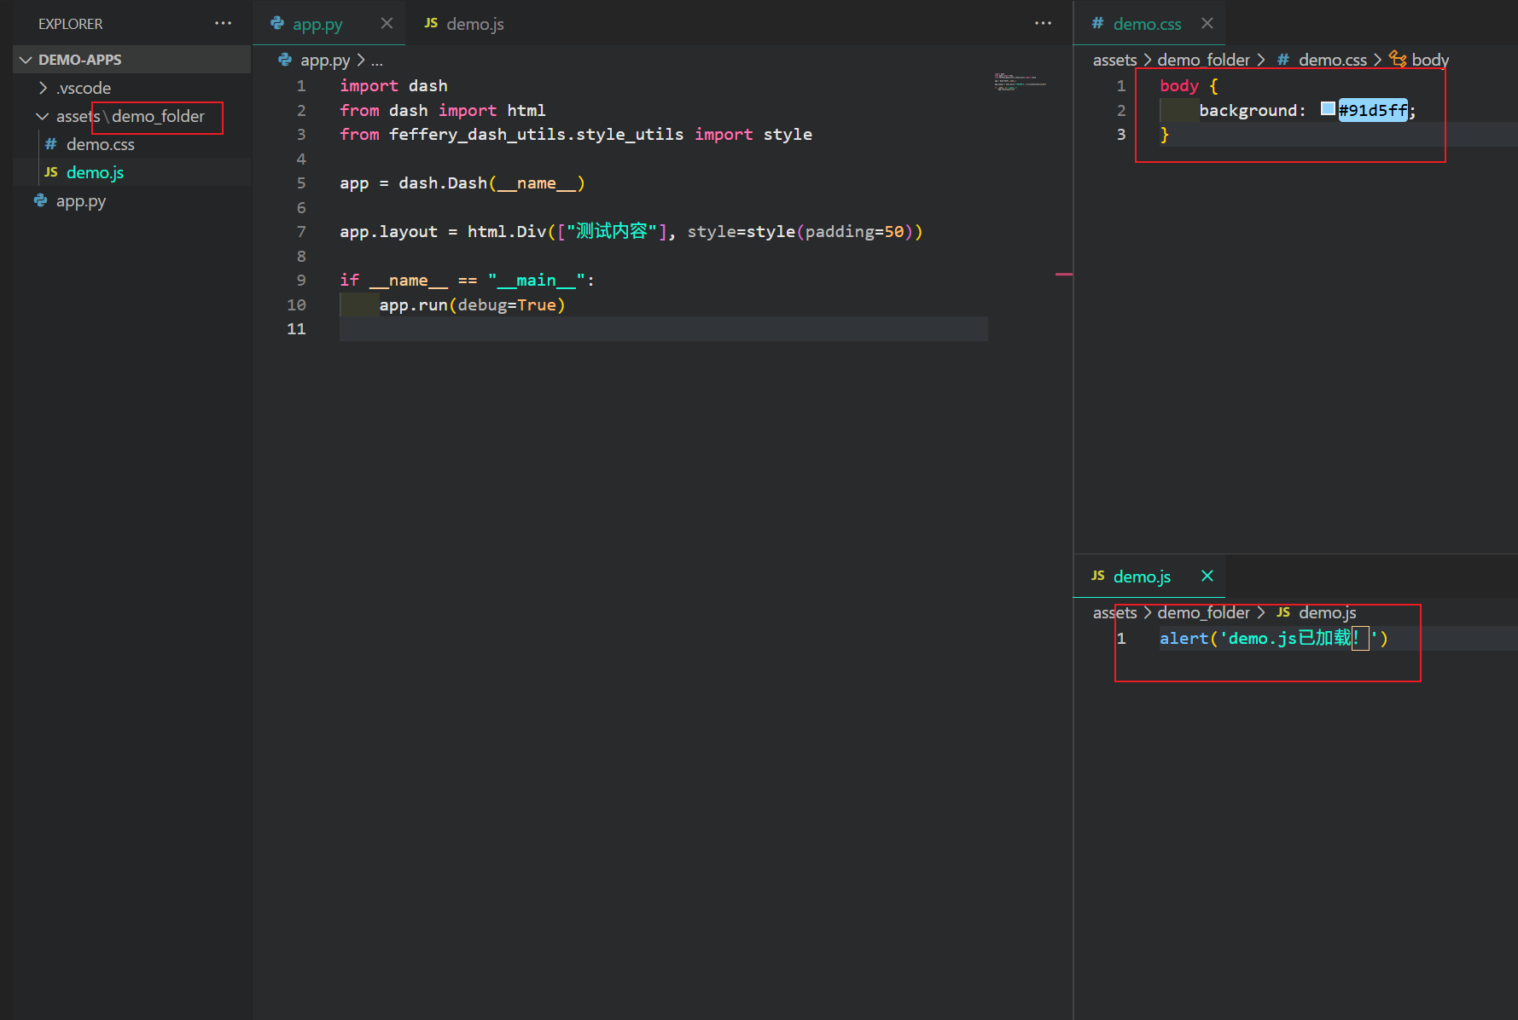The height and width of the screenshot is (1020, 1518).
Task: Switch to the app.py tab
Action: pyautogui.click(x=317, y=23)
